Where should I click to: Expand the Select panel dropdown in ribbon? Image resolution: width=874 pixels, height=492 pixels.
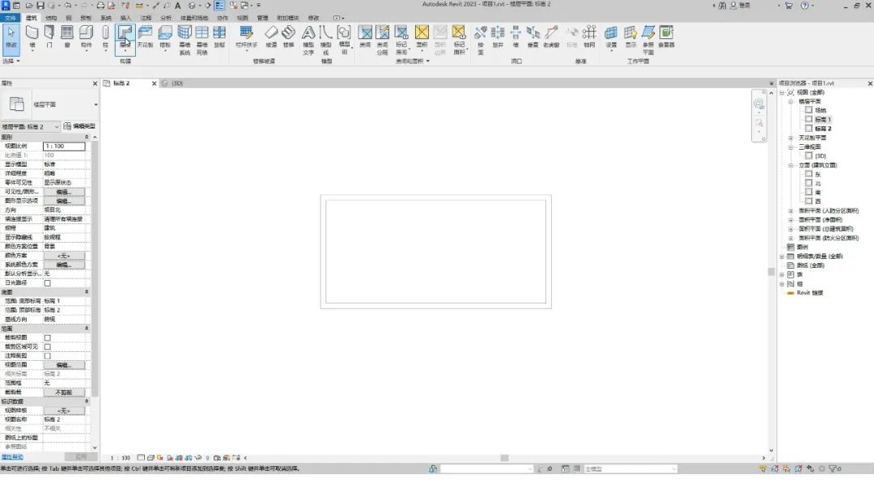pyautogui.click(x=11, y=61)
